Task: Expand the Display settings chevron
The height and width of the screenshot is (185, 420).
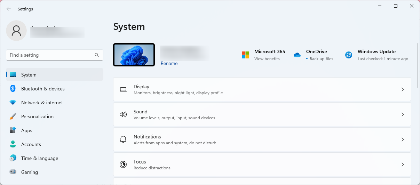Action: 403,89
